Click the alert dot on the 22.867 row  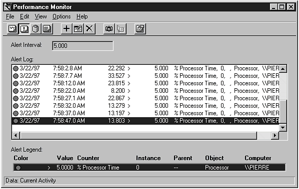[16, 99]
